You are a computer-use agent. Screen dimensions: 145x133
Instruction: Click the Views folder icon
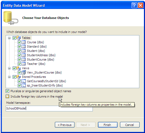[x=19, y=68]
